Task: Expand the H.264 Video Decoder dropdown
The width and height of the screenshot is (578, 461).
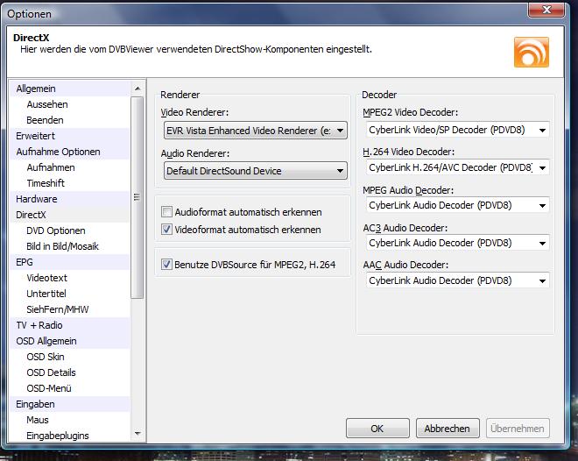Action: pos(457,167)
